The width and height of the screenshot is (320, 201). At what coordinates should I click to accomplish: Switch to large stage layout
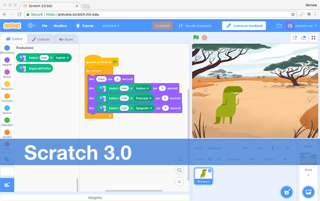click(x=303, y=38)
